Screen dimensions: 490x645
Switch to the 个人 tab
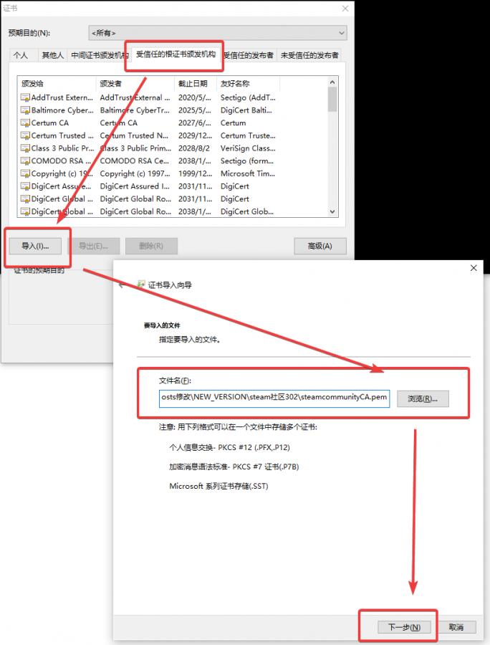point(21,55)
